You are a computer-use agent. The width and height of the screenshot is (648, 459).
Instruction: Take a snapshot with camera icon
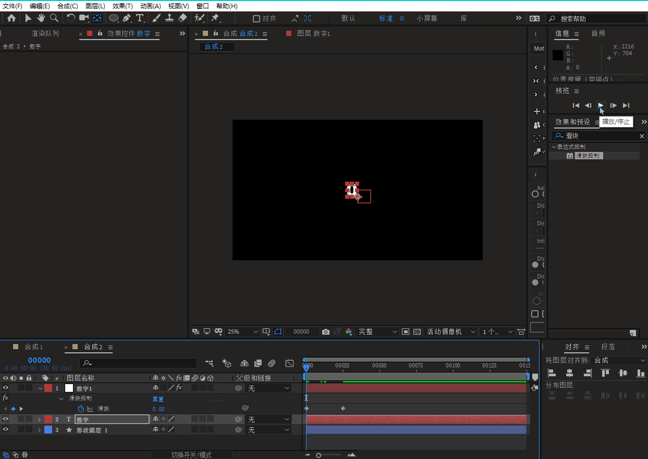[x=326, y=331]
